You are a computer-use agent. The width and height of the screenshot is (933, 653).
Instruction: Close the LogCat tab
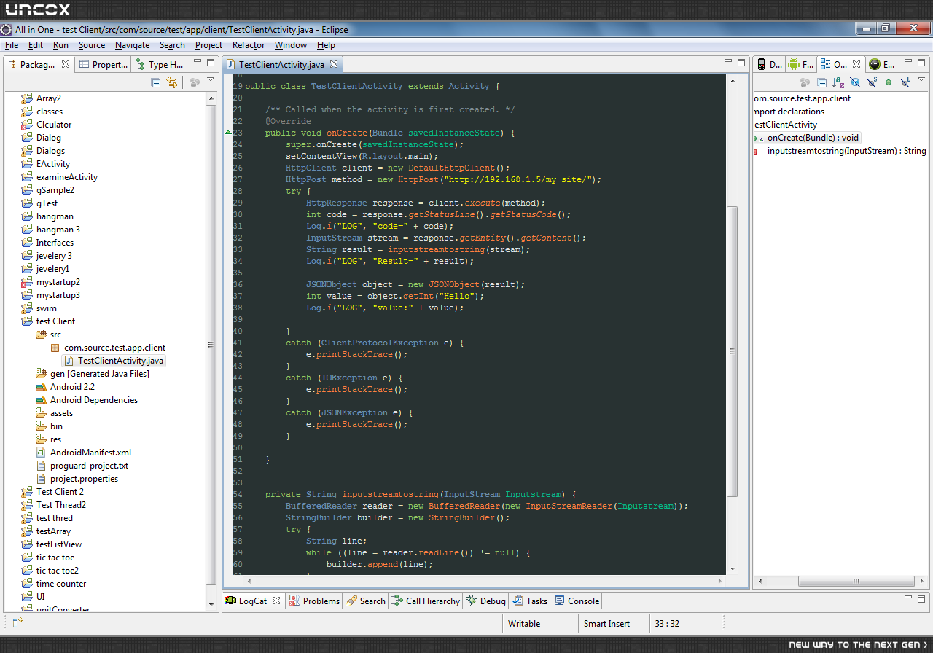pos(277,601)
